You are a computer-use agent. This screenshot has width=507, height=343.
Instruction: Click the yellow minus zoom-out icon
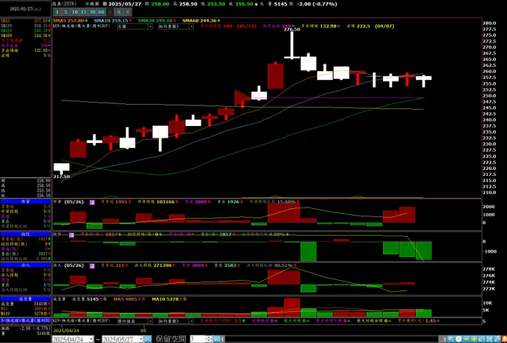click(x=467, y=339)
